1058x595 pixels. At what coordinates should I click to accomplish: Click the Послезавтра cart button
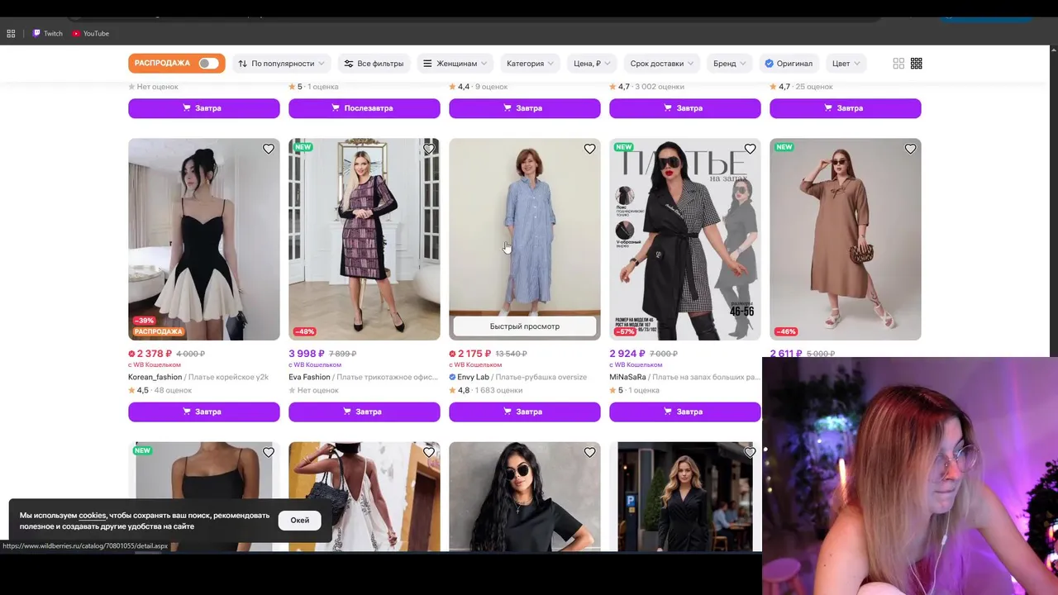coord(365,108)
